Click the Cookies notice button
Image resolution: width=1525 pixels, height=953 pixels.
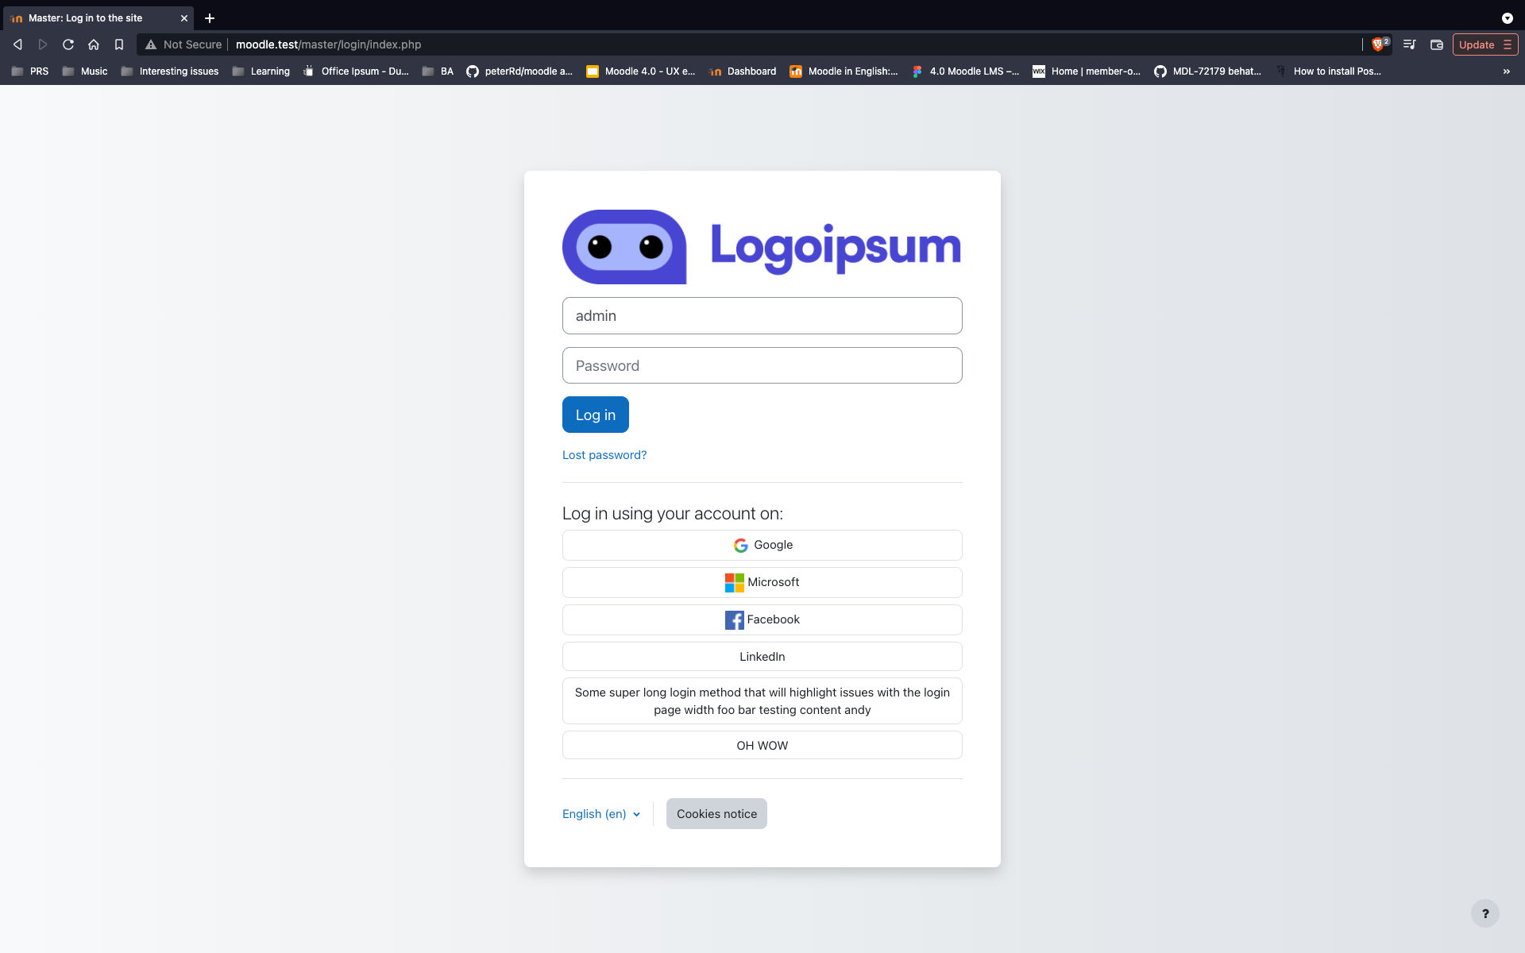(x=716, y=814)
